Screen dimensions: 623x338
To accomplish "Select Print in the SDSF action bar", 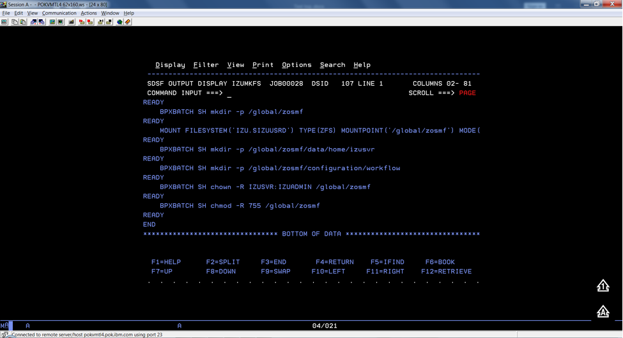I will 263,65.
